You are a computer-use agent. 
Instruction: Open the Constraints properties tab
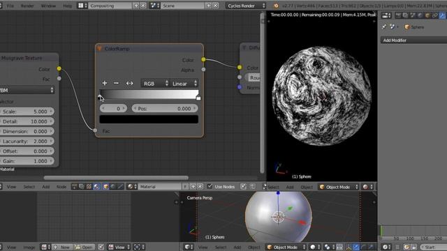pos(434,15)
